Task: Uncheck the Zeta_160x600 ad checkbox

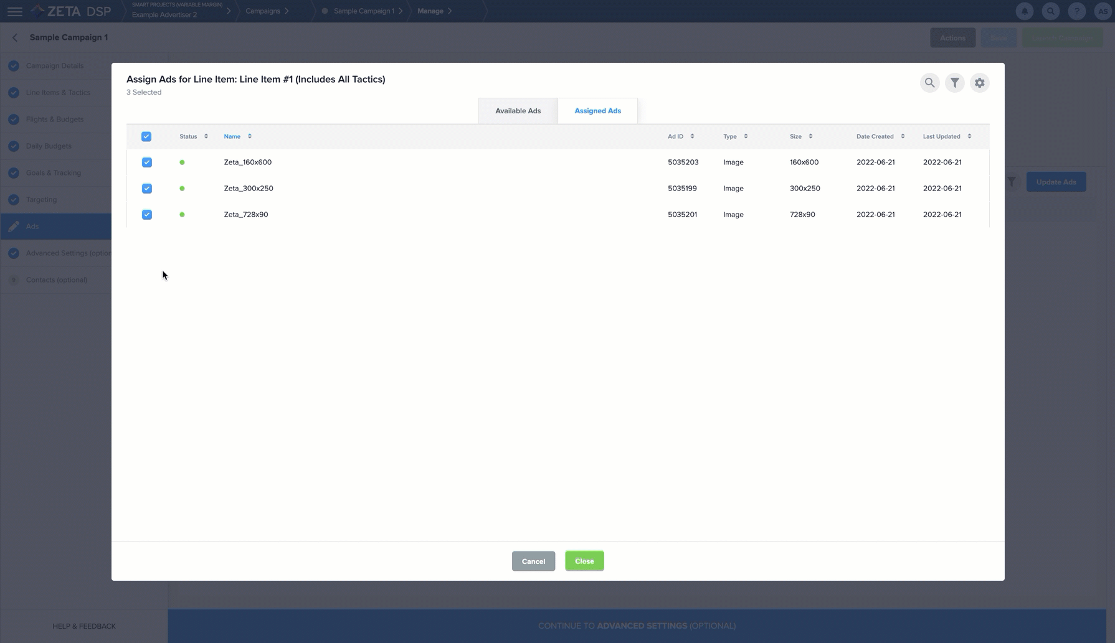Action: pyautogui.click(x=147, y=162)
